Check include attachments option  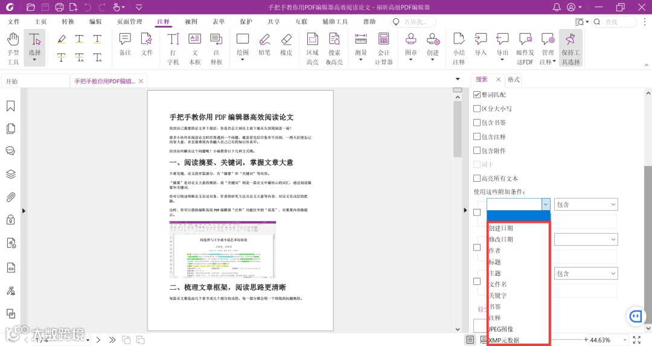pyautogui.click(x=477, y=150)
